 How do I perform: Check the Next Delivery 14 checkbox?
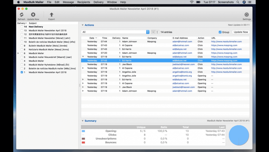click(22, 27)
